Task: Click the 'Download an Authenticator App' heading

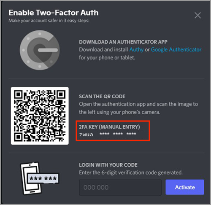Action: click(123, 42)
